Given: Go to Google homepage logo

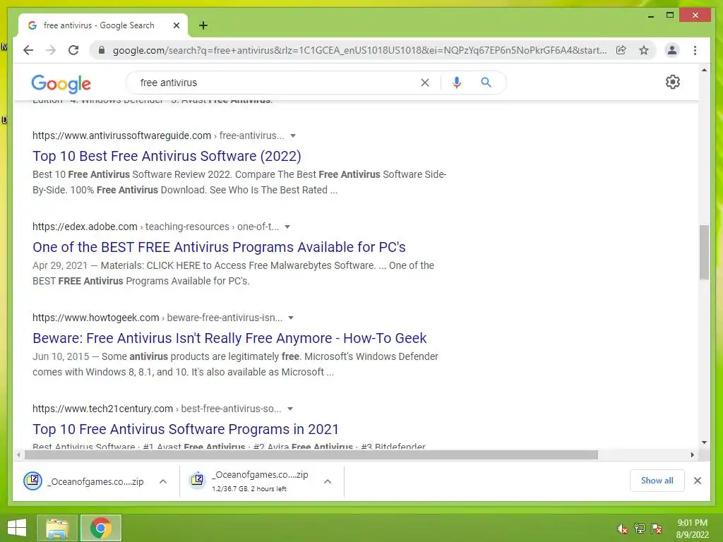Looking at the screenshot, I should point(61,83).
